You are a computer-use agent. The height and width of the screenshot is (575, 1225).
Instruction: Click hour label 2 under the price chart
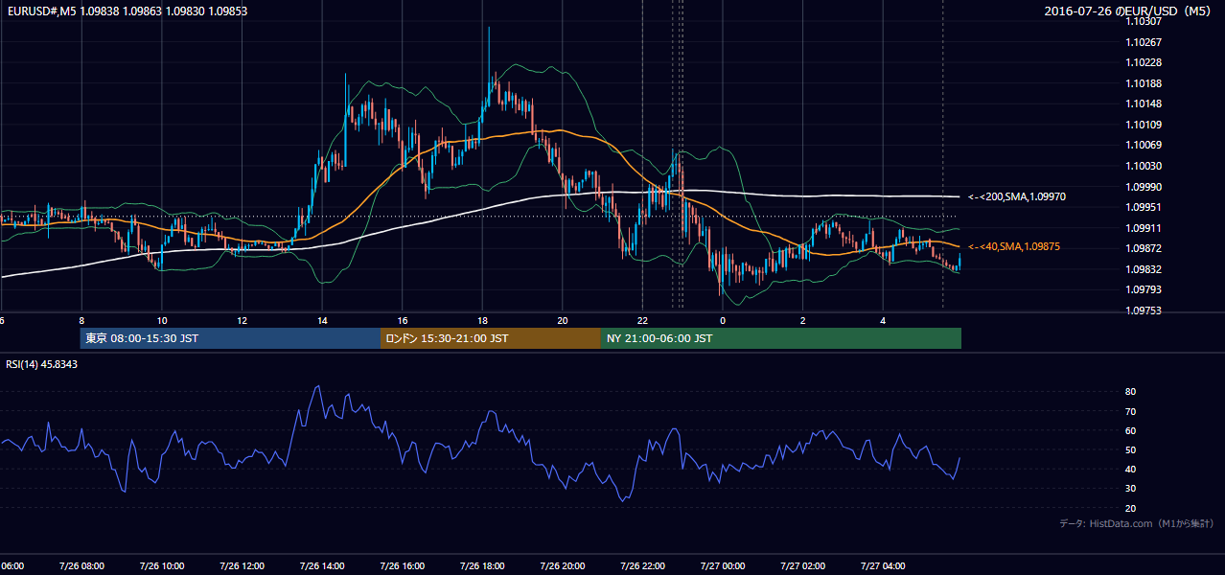coord(802,320)
